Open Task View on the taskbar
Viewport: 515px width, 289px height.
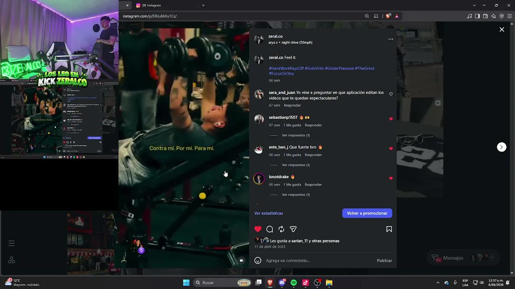259,283
